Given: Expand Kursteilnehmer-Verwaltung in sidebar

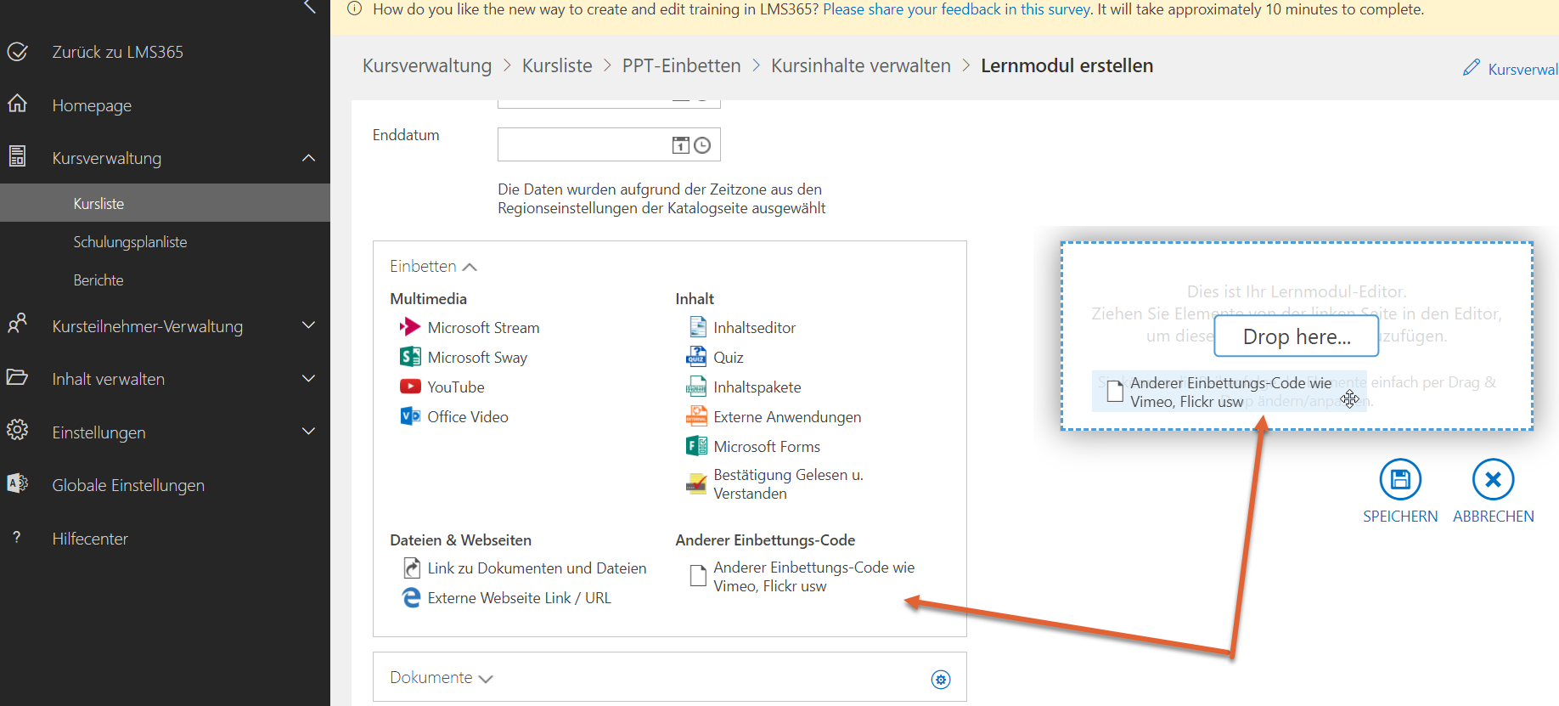Looking at the screenshot, I should click(x=308, y=325).
